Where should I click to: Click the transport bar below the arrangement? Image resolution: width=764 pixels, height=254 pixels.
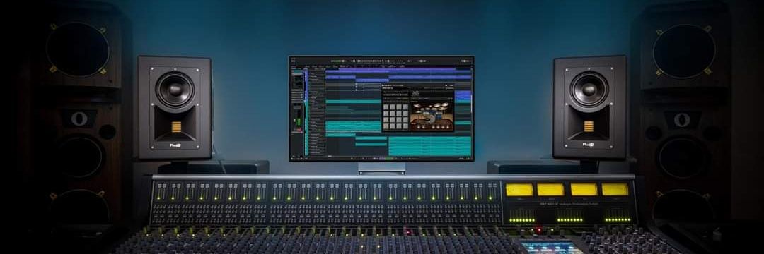381,158
